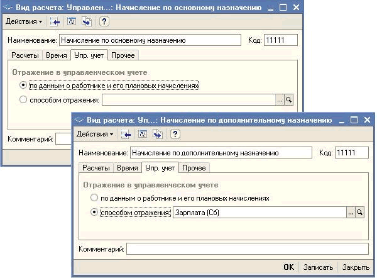Click the magnifier icon beside the empty способом отражения field

pos(289,100)
